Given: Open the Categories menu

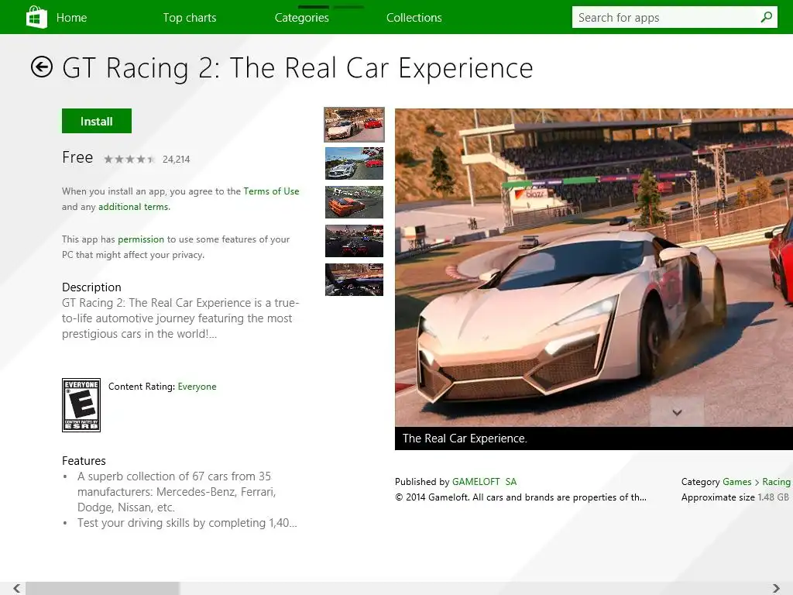Looking at the screenshot, I should point(302,18).
